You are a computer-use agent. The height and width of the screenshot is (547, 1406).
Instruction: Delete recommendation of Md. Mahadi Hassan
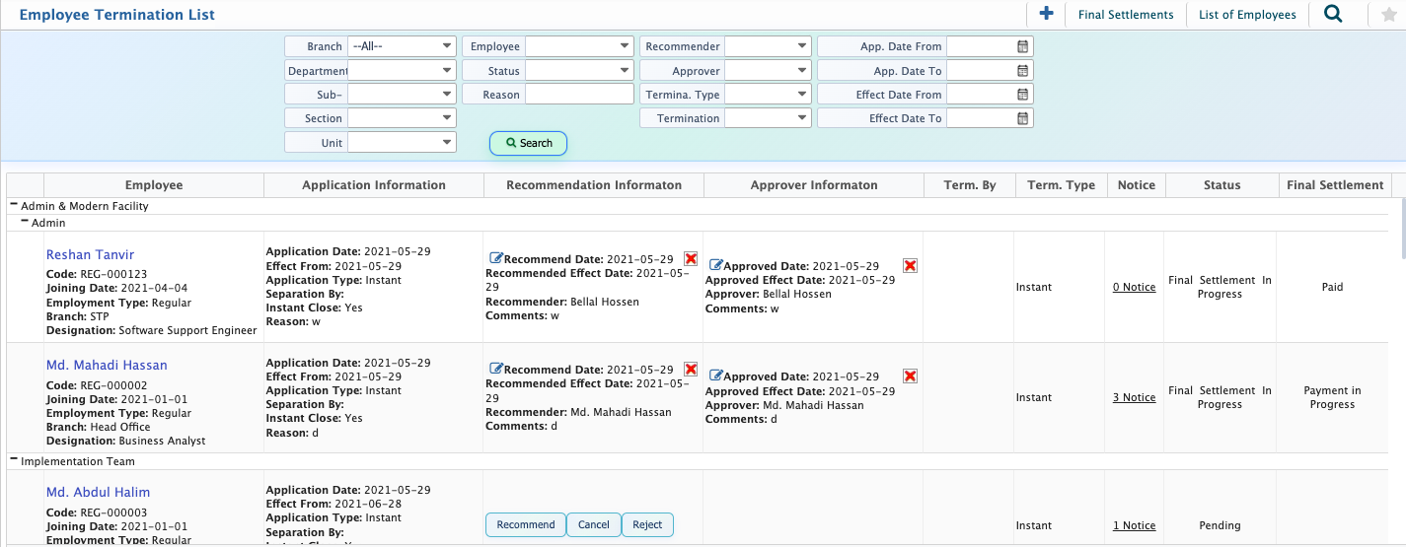click(x=691, y=369)
